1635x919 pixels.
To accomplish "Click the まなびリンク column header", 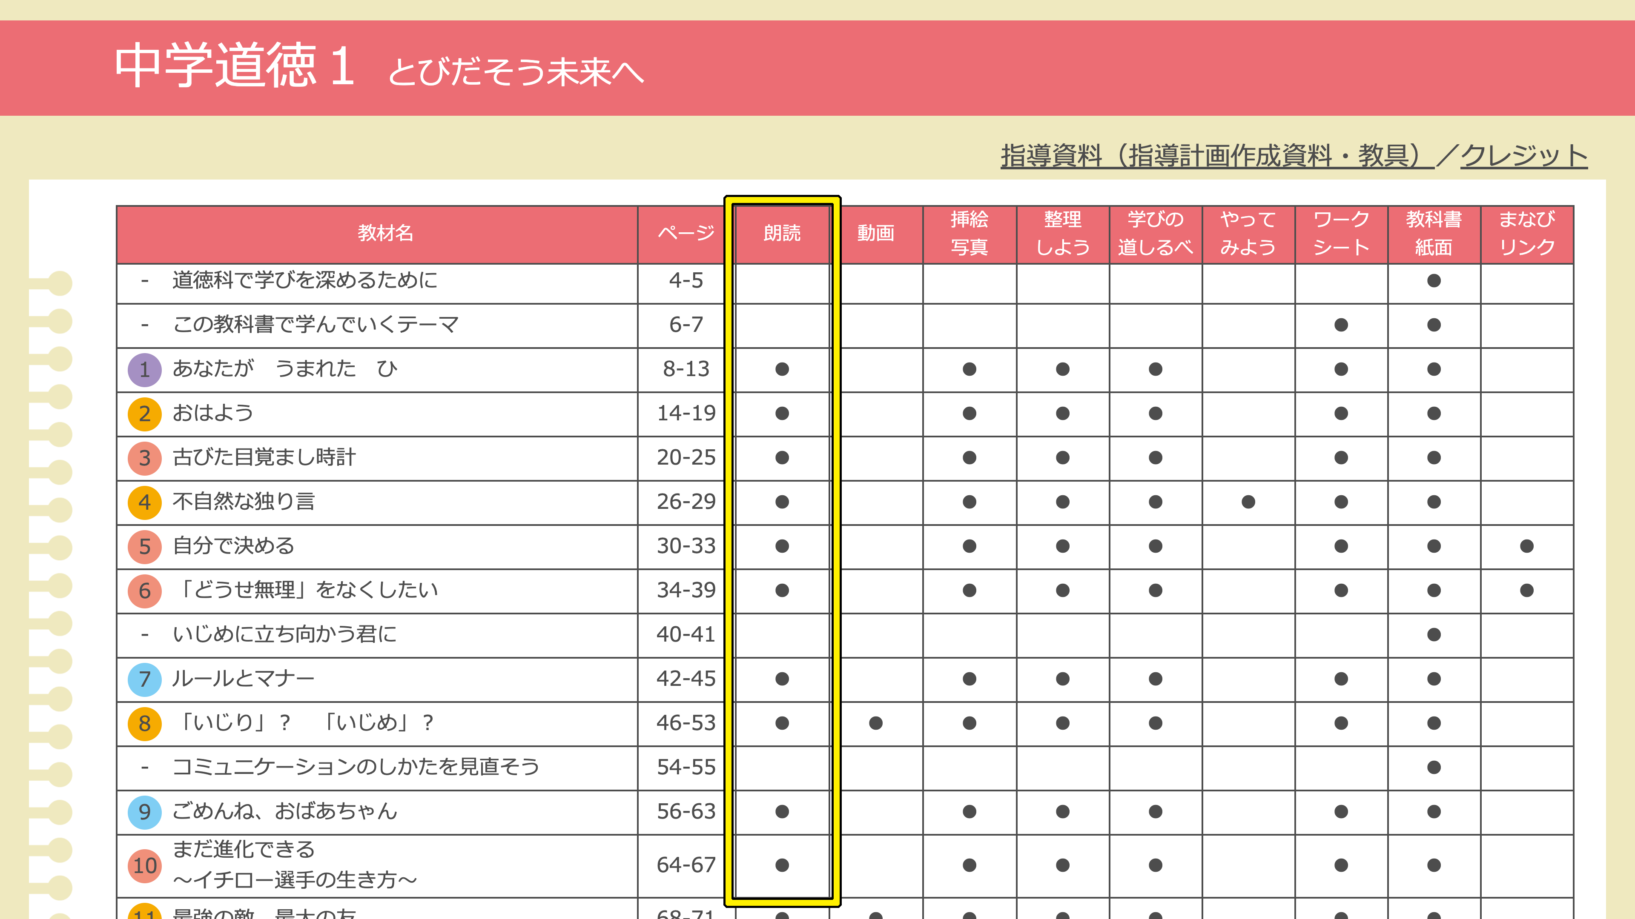I will coord(1526,234).
